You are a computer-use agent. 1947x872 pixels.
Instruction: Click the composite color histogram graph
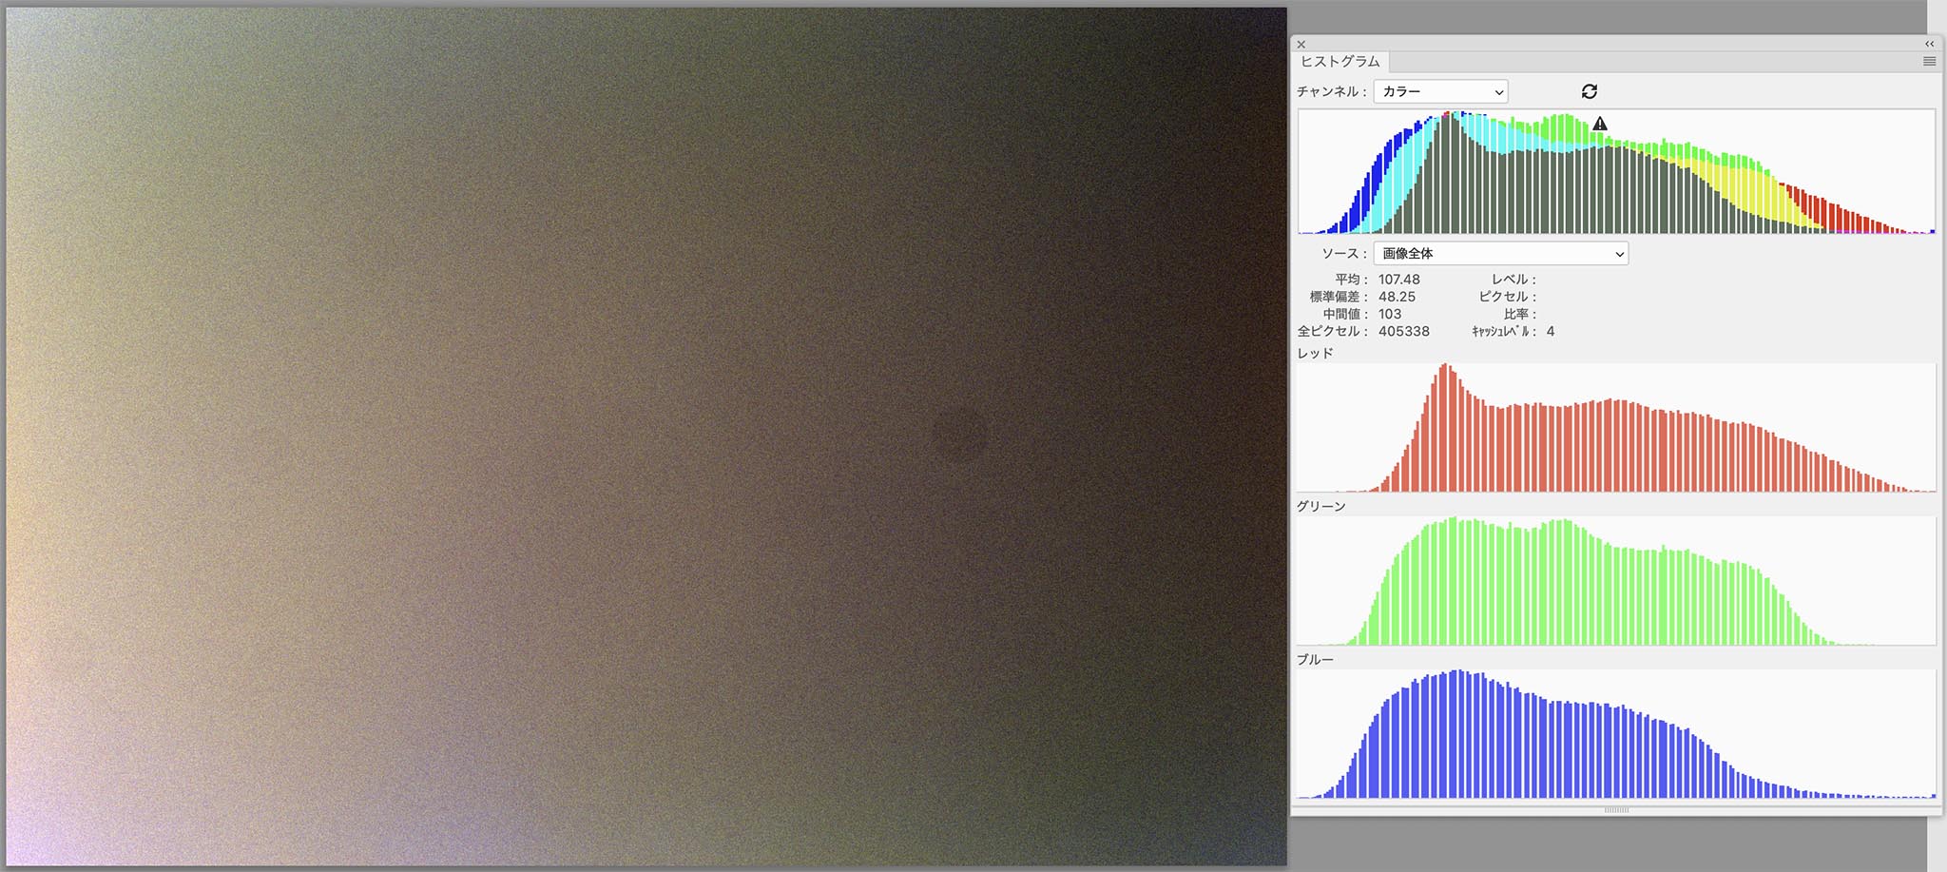pyautogui.click(x=1616, y=172)
